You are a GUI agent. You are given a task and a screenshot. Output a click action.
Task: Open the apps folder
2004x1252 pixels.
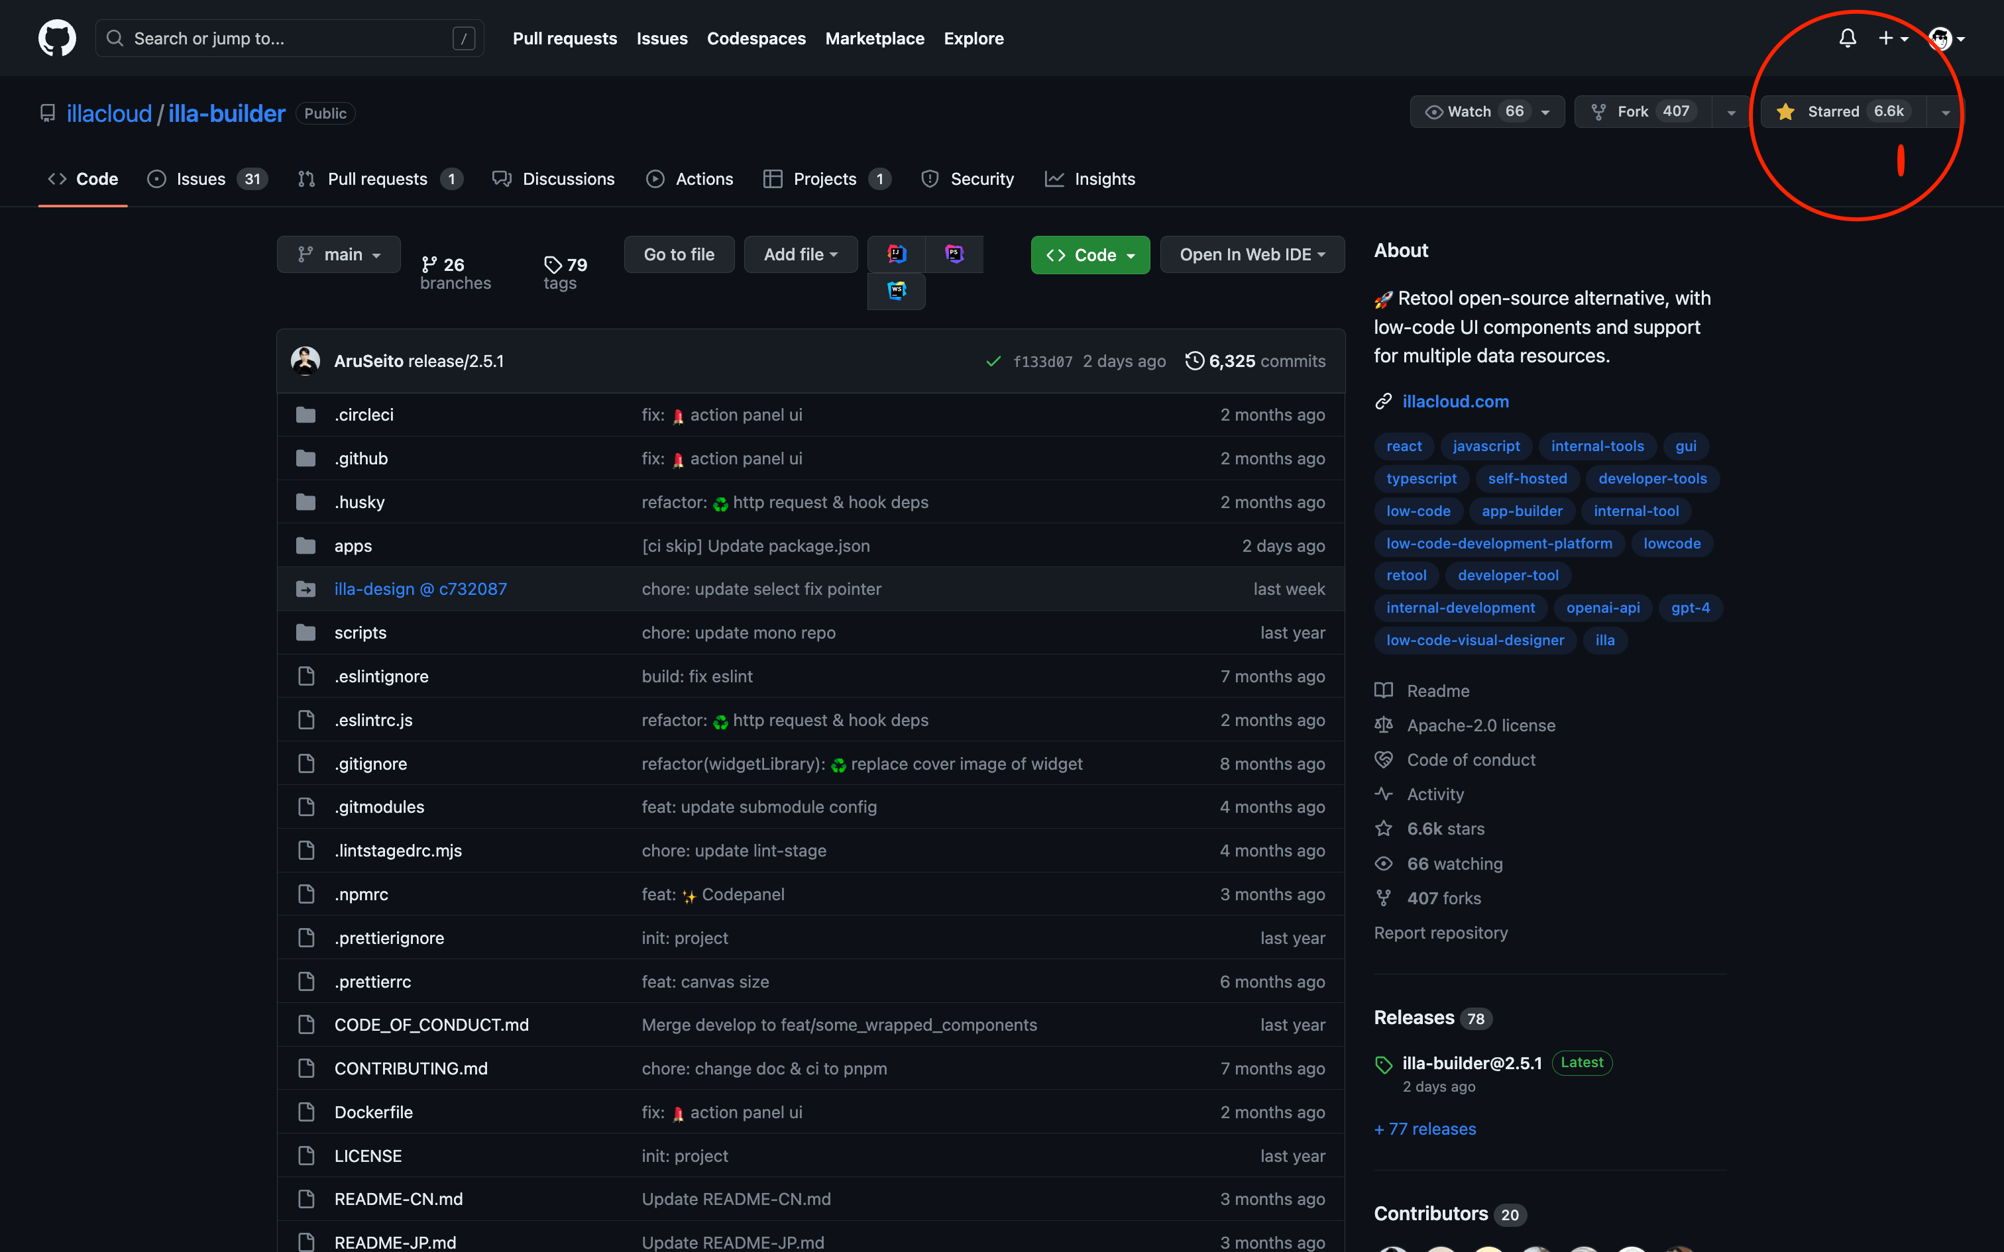[x=353, y=547]
